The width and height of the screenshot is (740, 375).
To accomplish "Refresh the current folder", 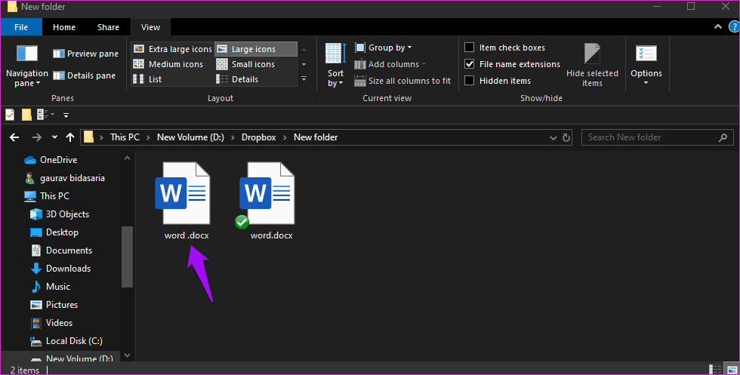I will 566,138.
